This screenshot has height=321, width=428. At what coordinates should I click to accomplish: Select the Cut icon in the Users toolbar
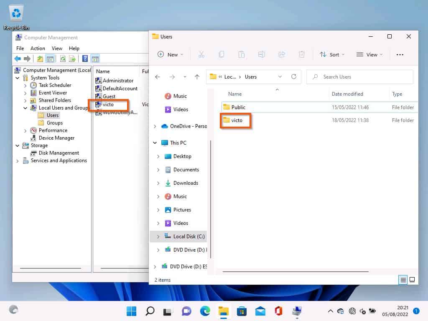(x=201, y=54)
